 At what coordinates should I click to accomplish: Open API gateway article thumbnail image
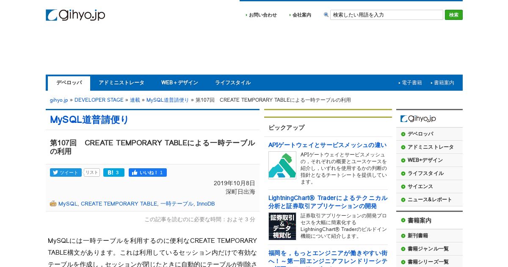pos(282,165)
